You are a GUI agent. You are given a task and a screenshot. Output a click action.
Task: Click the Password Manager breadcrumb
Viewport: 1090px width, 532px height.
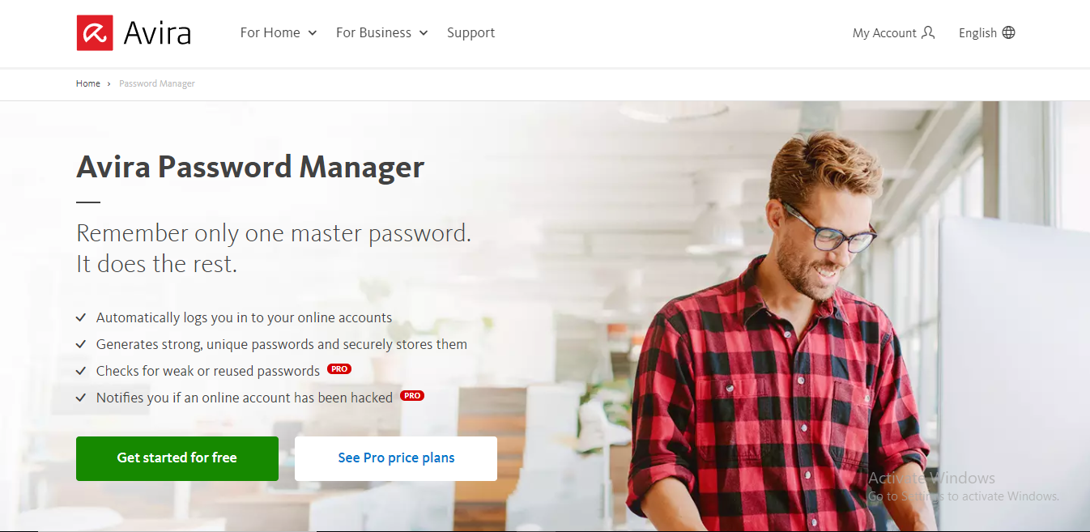pos(157,83)
